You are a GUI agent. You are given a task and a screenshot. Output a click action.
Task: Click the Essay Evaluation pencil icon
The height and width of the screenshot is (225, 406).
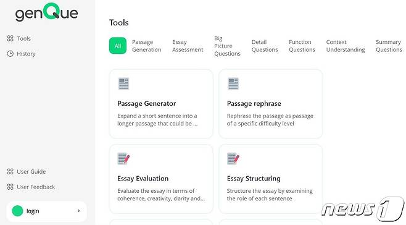(x=123, y=159)
